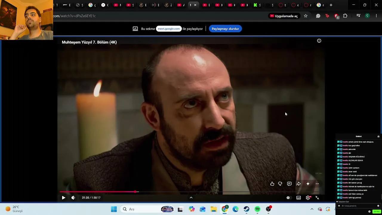Open the Chrome profile avatar
The height and width of the screenshot is (215, 382).
367,16
